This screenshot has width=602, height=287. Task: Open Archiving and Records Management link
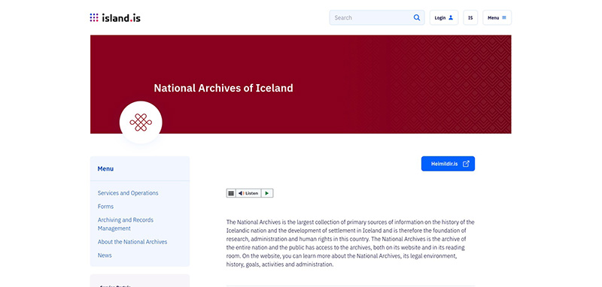coord(126,224)
